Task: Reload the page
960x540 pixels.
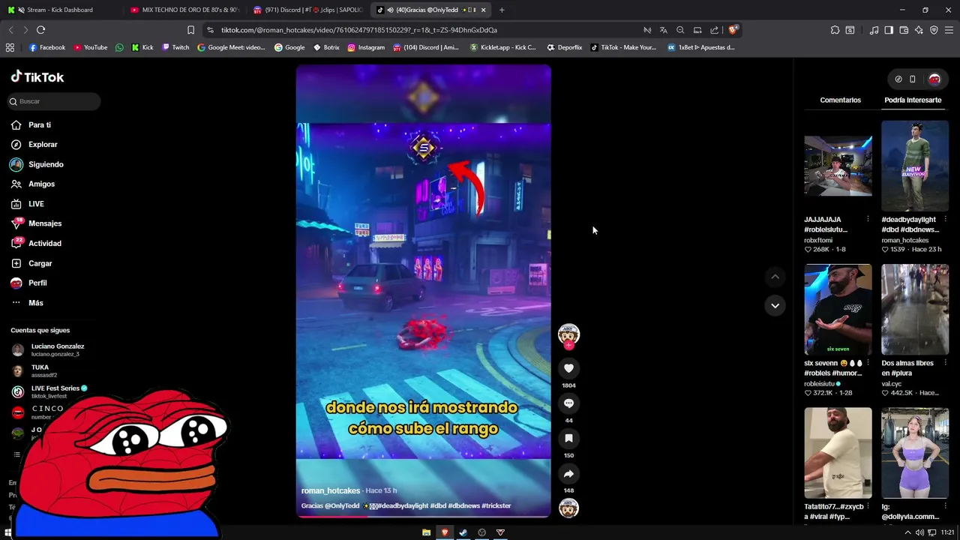Action: point(40,30)
